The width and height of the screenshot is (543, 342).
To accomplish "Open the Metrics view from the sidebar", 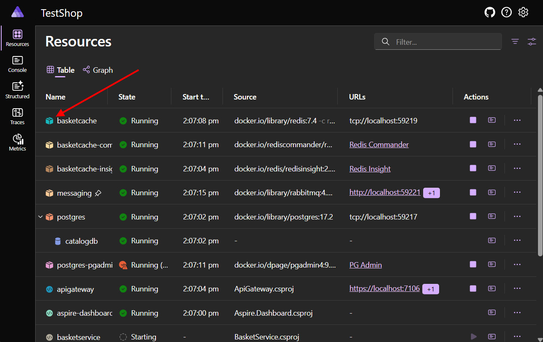I will pos(17,142).
